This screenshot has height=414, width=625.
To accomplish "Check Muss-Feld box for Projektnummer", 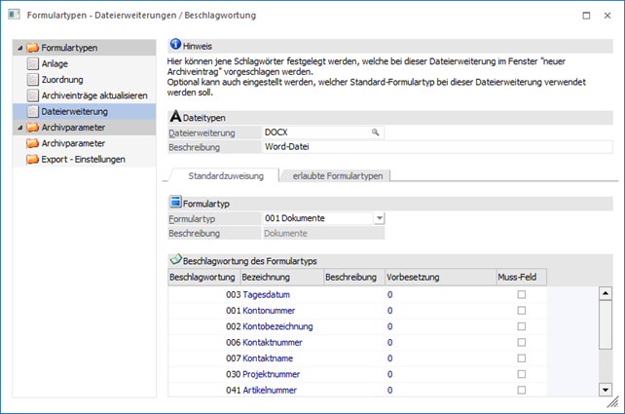I will point(521,374).
